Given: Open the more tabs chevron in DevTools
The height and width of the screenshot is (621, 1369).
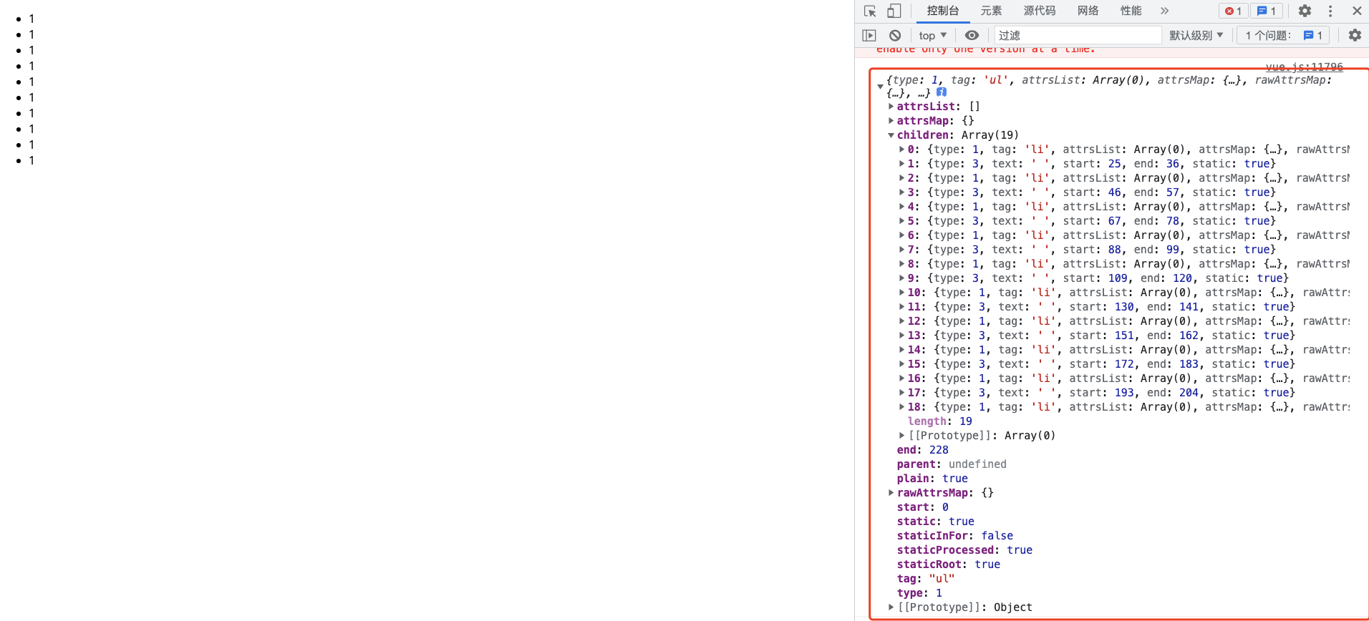Looking at the screenshot, I should click(1164, 11).
